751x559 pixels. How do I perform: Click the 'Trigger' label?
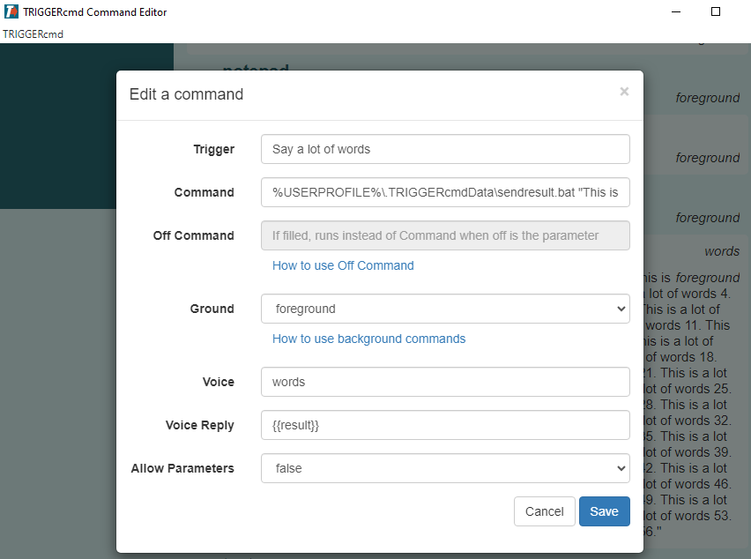[x=213, y=150]
